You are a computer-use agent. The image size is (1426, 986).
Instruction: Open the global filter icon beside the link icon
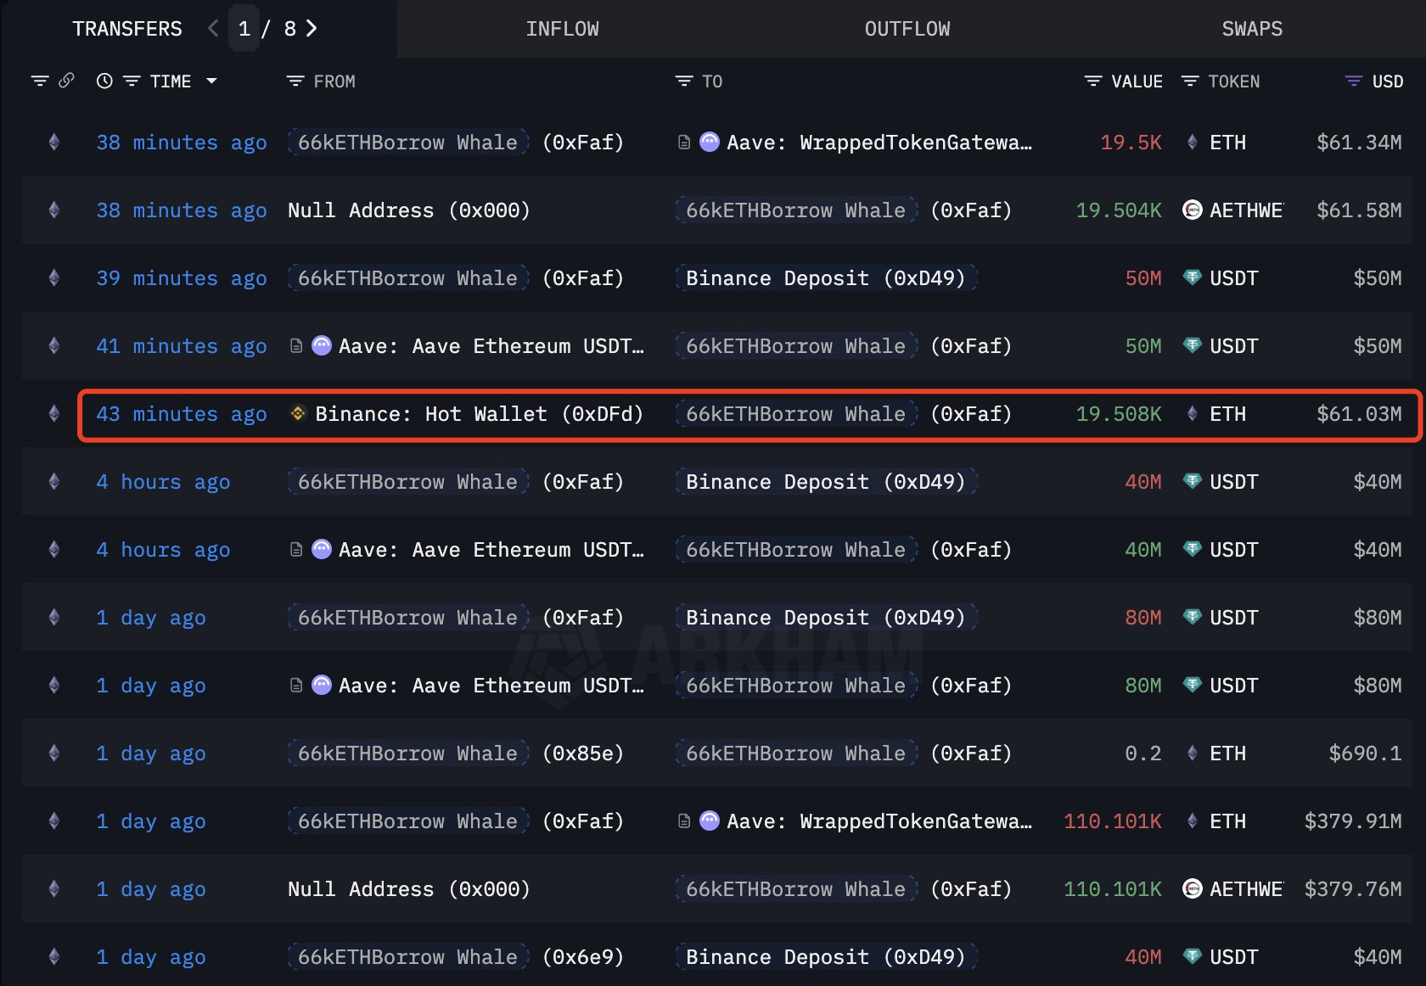[x=40, y=81]
